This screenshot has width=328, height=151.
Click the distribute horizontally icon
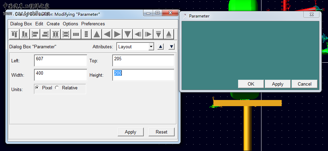(x=76, y=34)
